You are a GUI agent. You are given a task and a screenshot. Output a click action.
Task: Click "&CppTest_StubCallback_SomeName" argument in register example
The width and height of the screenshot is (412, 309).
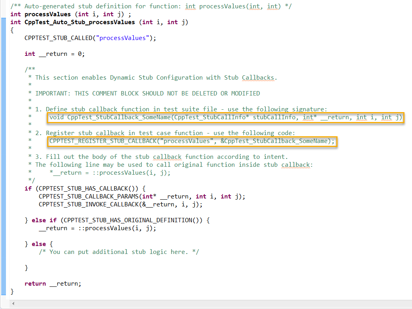point(274,141)
